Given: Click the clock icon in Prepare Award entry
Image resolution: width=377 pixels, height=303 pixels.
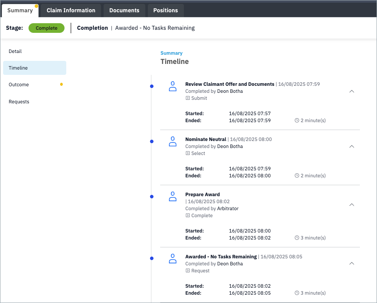Looking at the screenshot, I should point(297,238).
